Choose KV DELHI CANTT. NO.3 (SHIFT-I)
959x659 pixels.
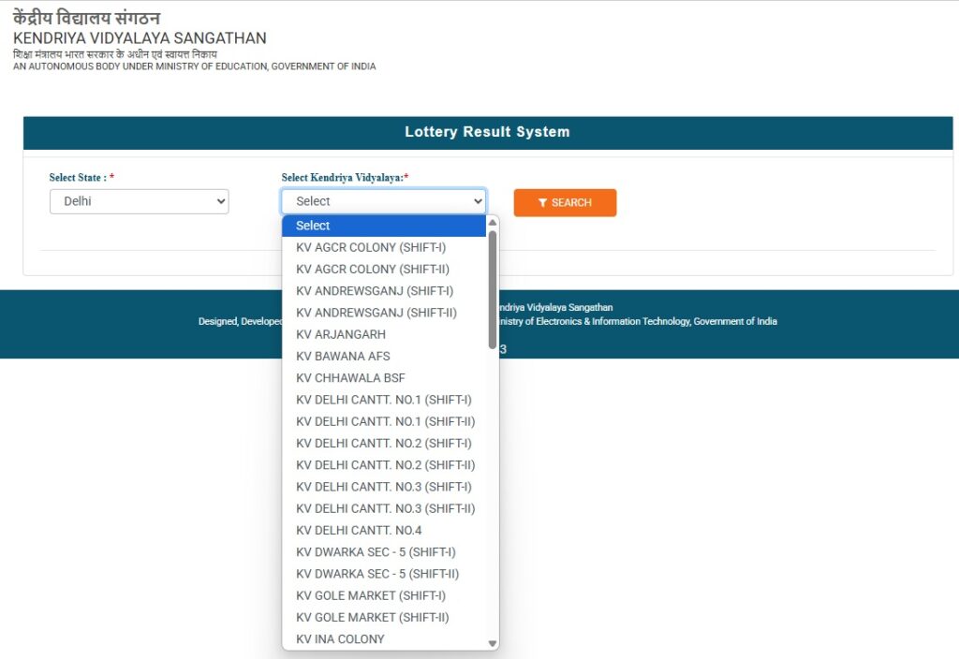[383, 487]
